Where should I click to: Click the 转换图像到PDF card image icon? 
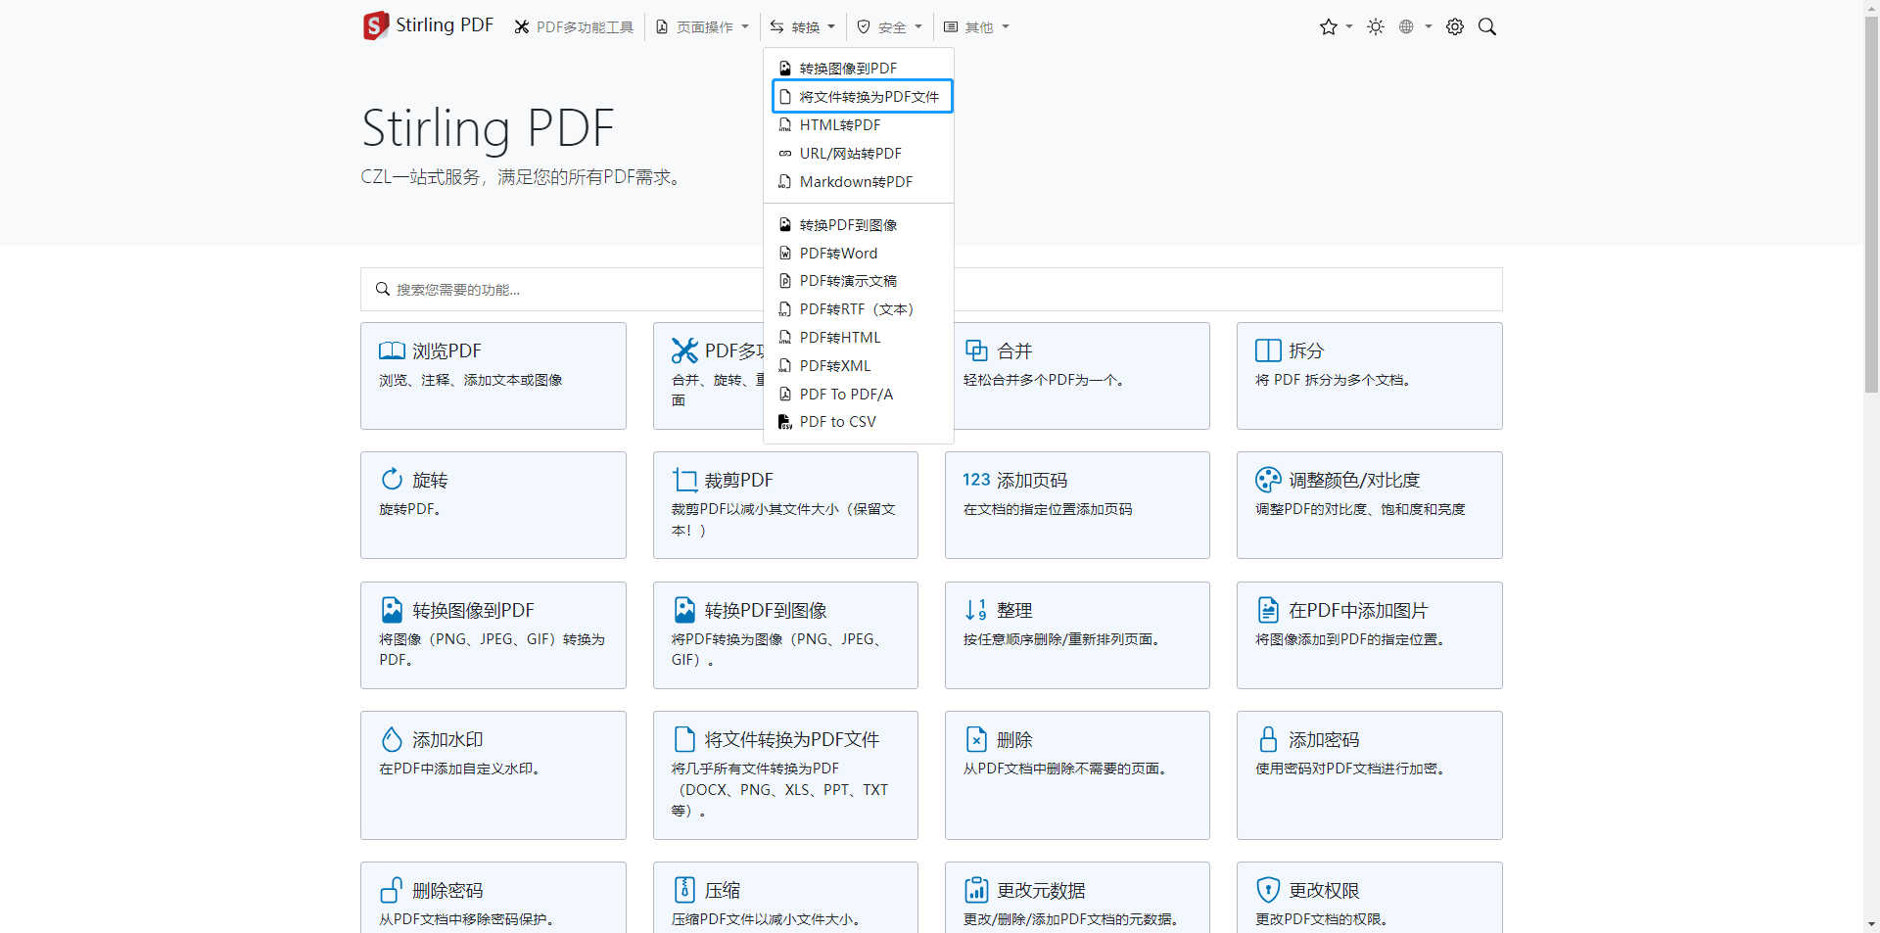[x=392, y=610]
